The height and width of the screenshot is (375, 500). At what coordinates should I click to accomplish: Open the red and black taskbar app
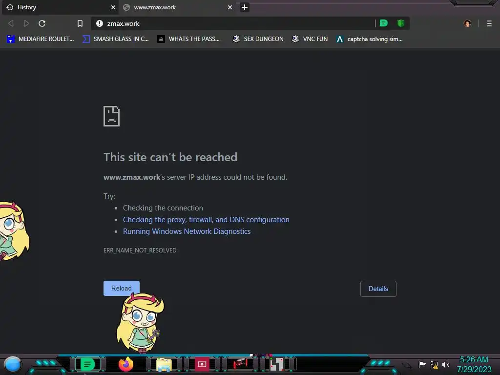point(240,364)
